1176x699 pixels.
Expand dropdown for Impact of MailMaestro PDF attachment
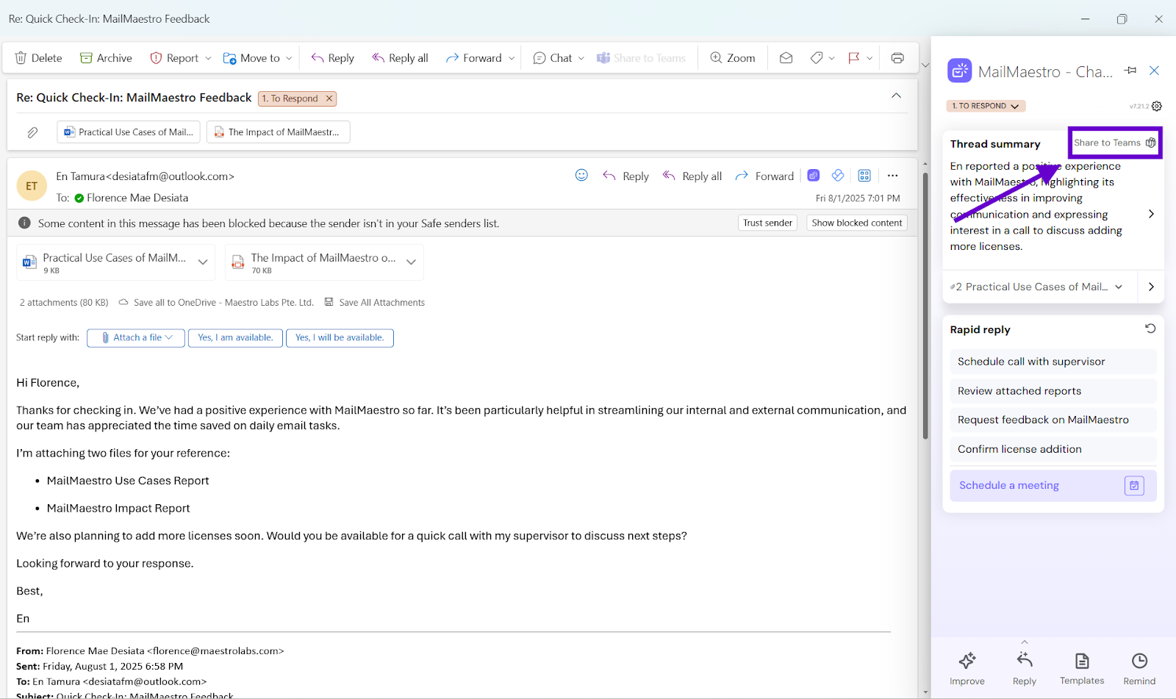[x=412, y=262]
